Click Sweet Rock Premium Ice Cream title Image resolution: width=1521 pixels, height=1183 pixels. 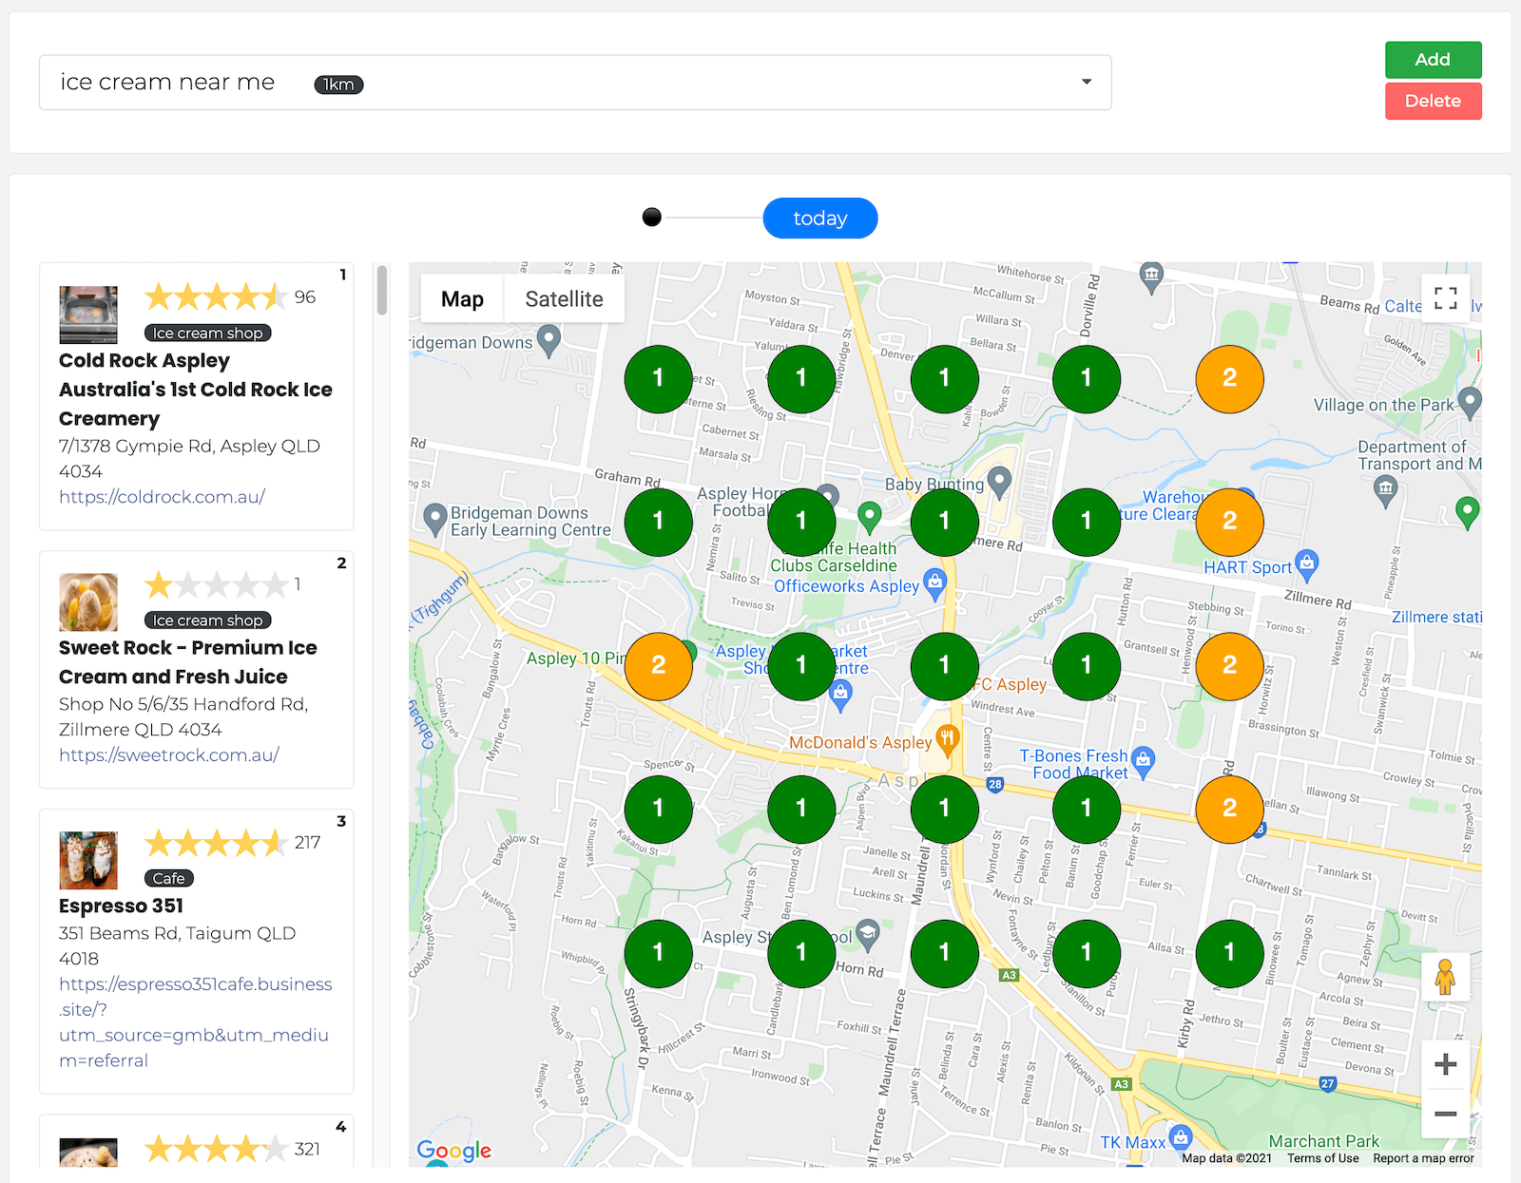188,662
